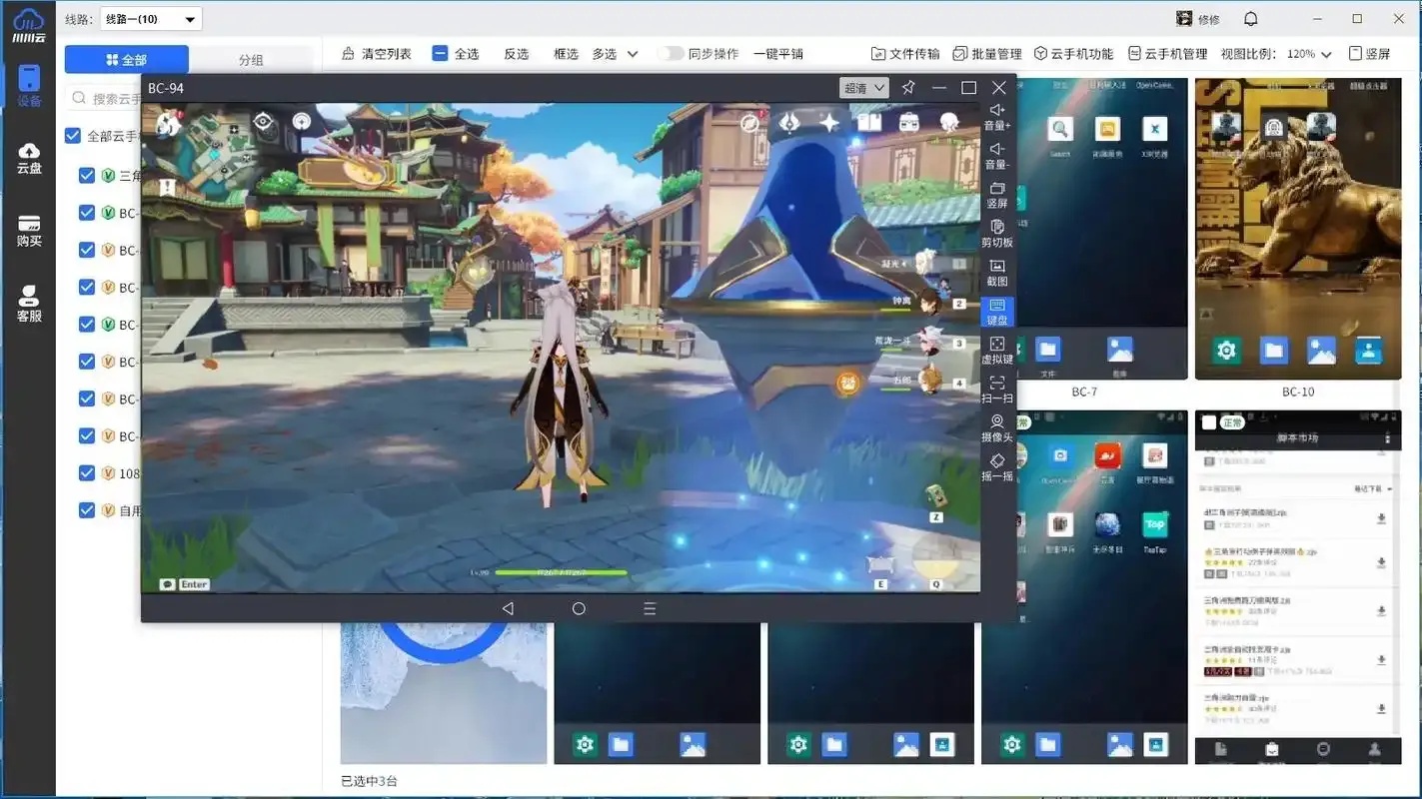Tap the Android back triangle in BC-94

click(x=508, y=608)
